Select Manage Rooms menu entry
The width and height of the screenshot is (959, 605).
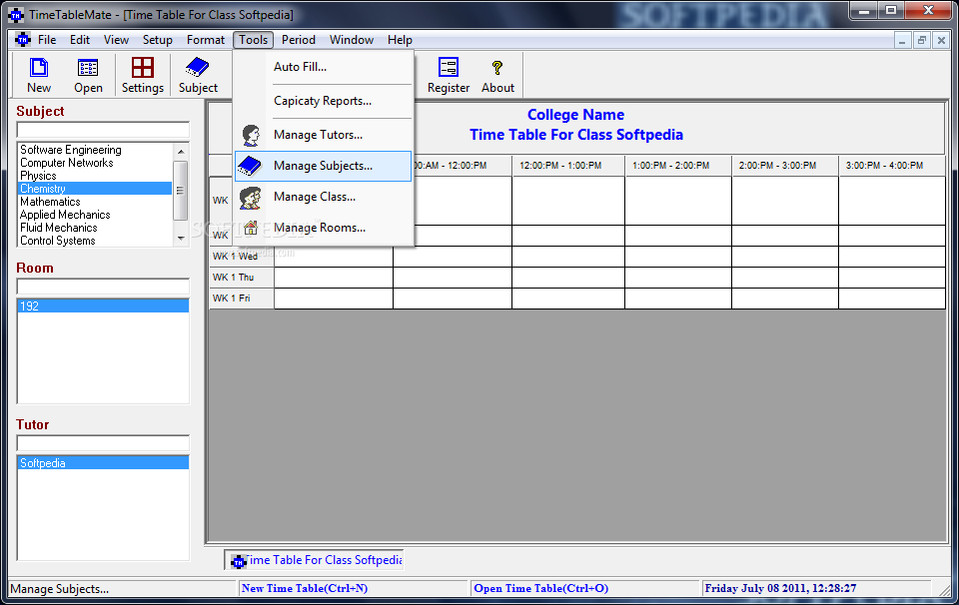click(x=320, y=228)
